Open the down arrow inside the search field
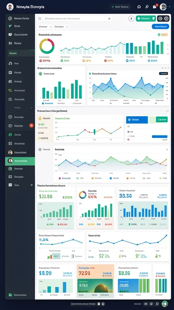Image resolution: width=174 pixels, height=310 pixels. click(109, 18)
